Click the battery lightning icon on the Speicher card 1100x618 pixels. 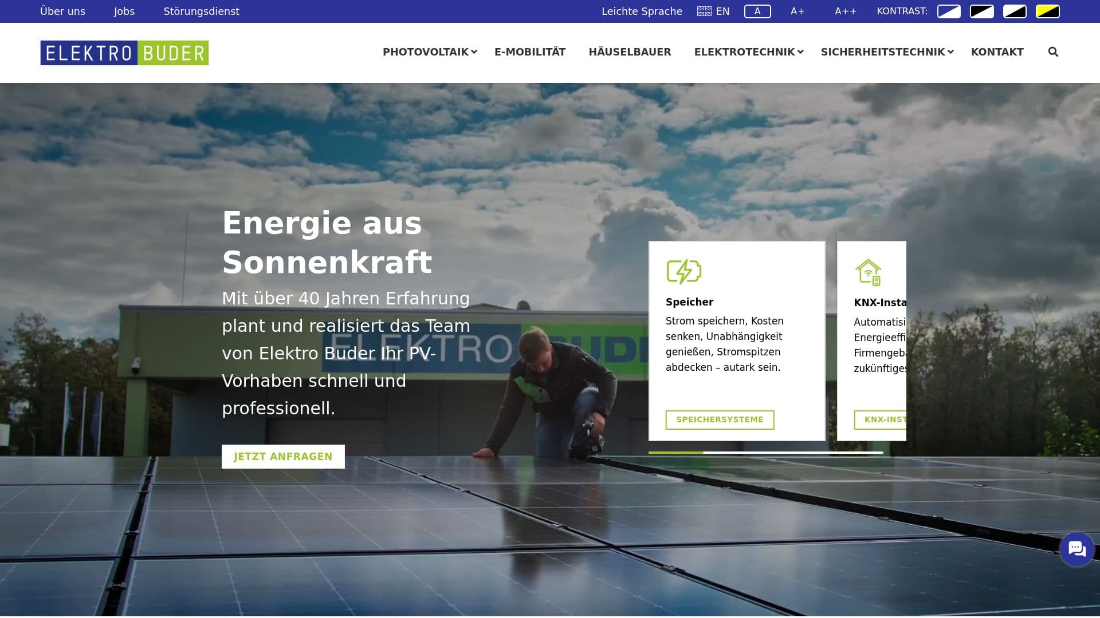point(685,272)
